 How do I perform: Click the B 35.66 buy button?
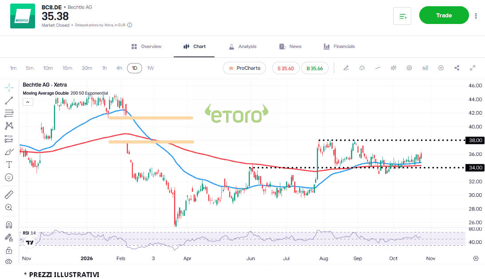315,68
